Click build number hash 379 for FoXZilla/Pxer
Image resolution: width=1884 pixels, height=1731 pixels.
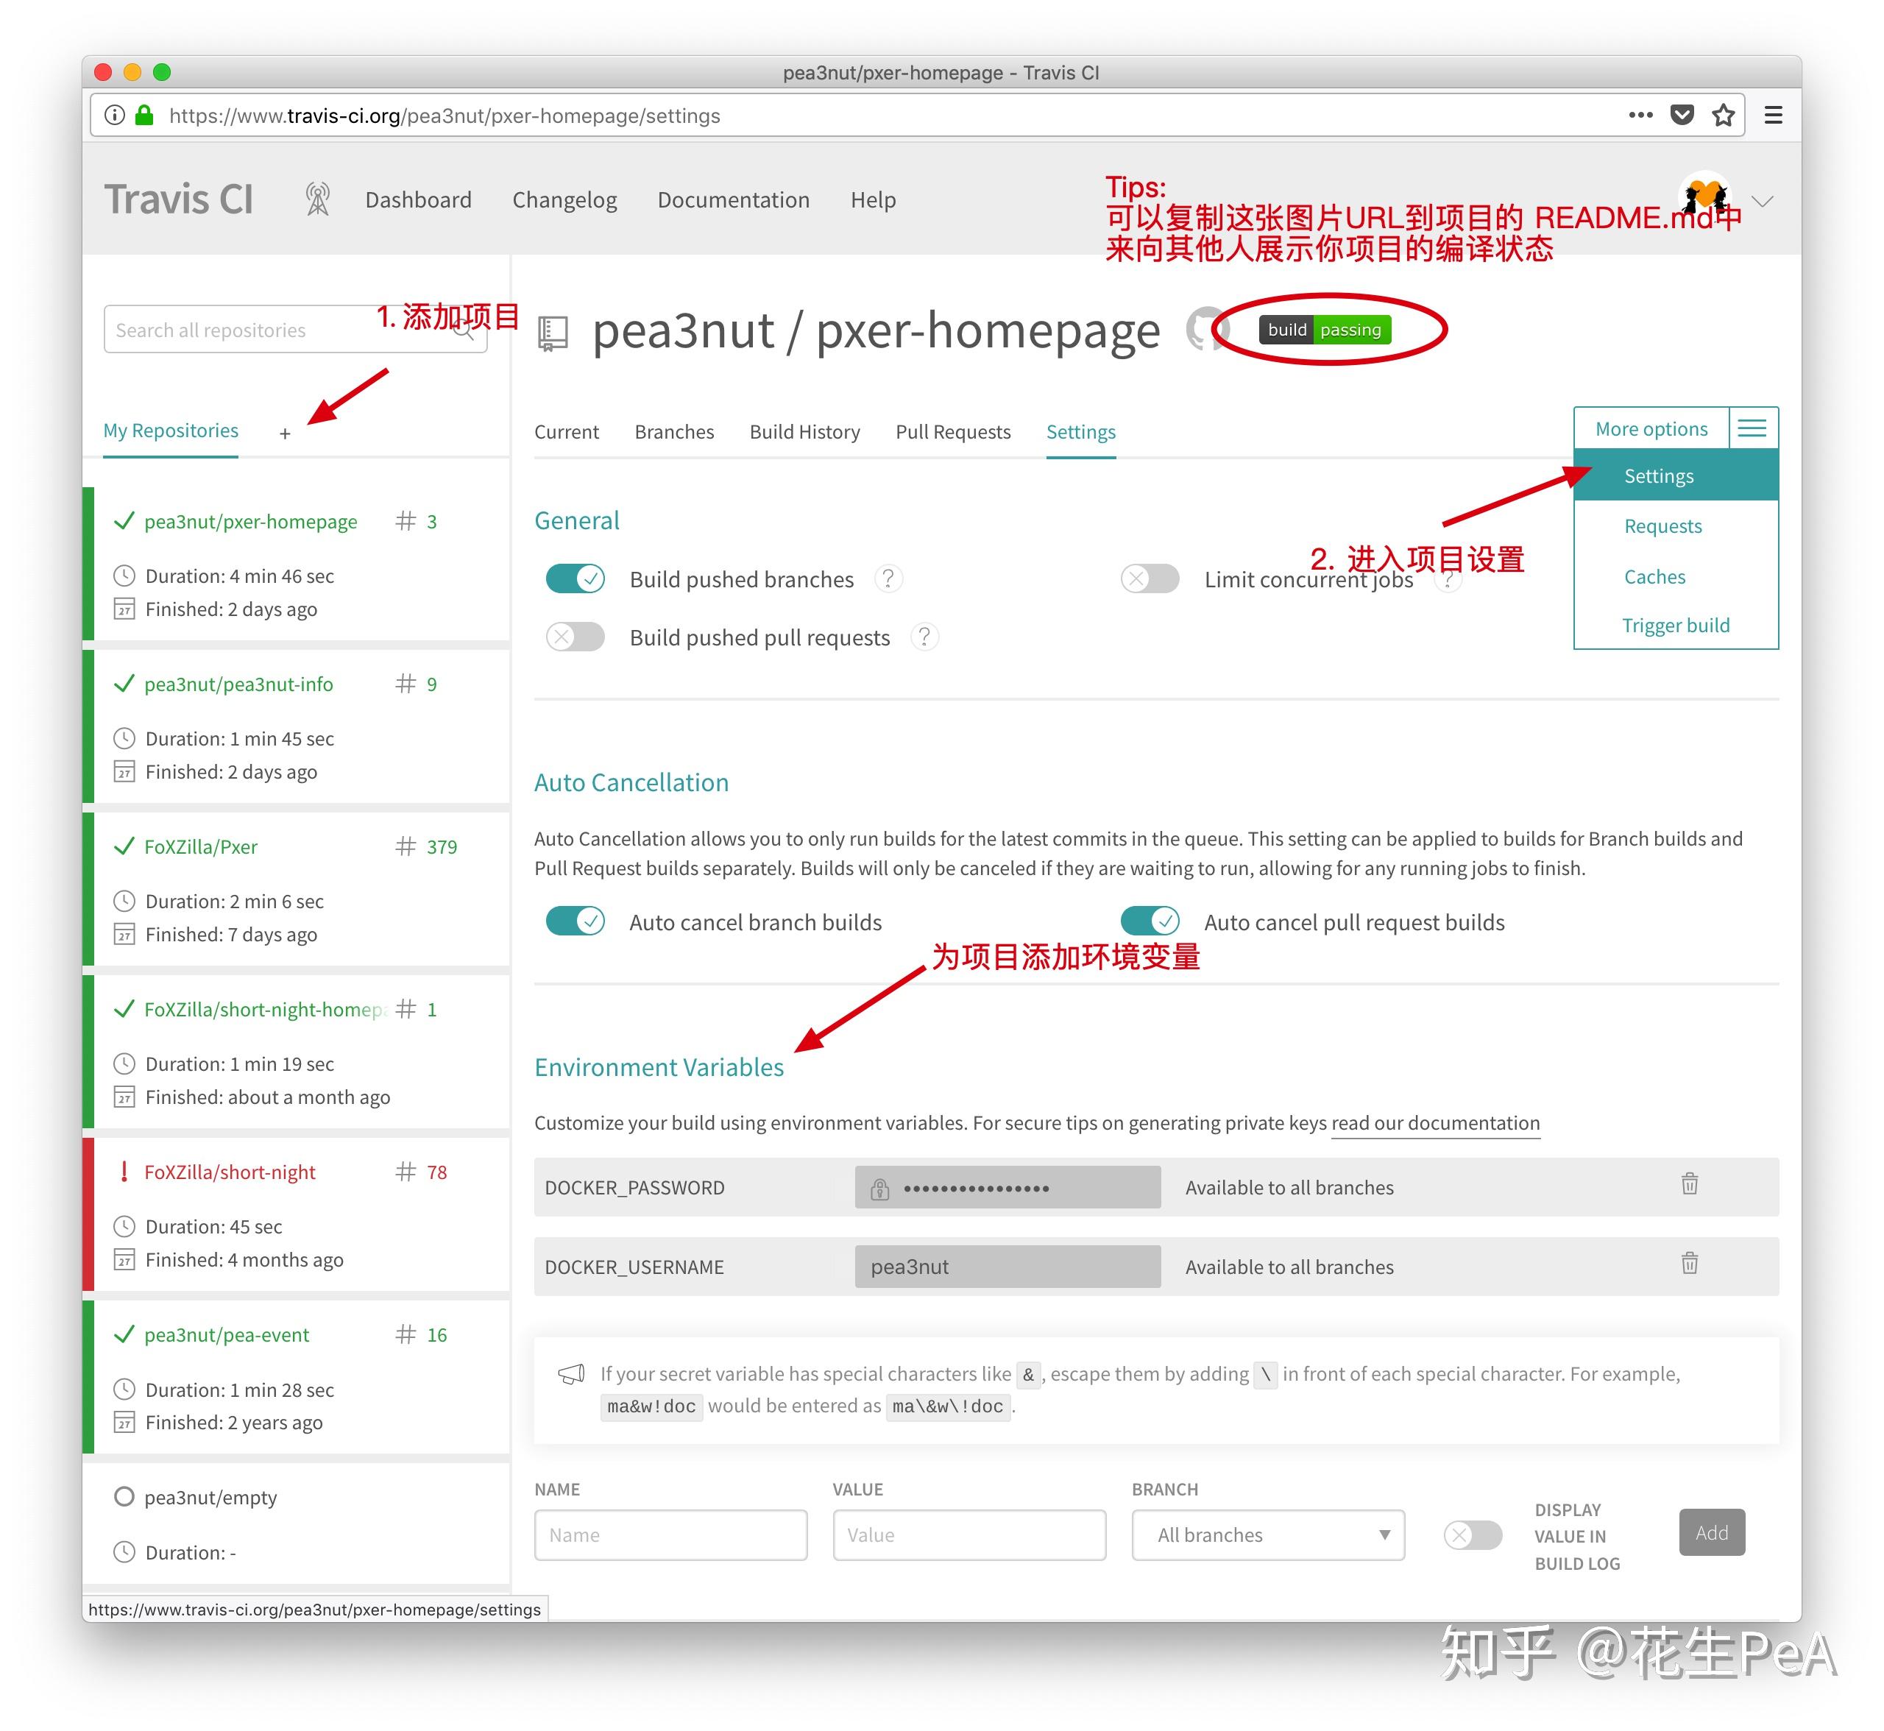point(426,847)
